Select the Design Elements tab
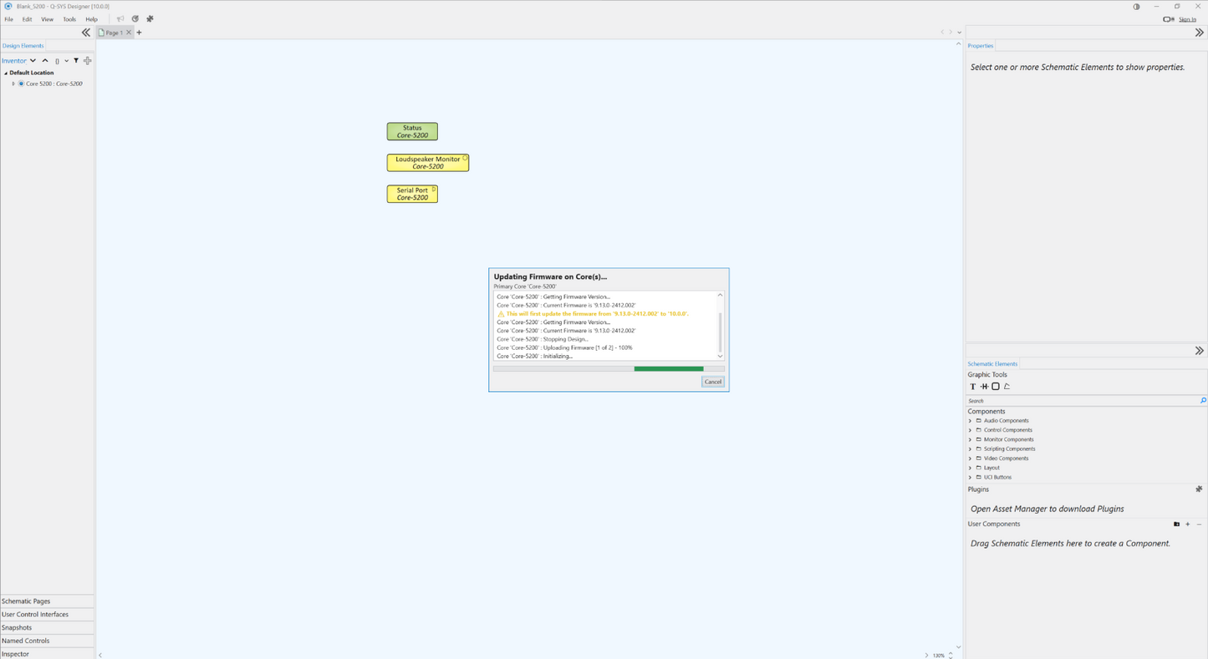This screenshot has width=1208, height=659. 23,46
